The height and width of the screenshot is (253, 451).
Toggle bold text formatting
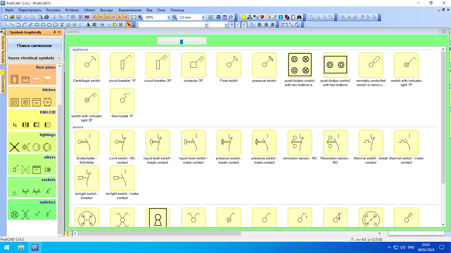(231, 25)
